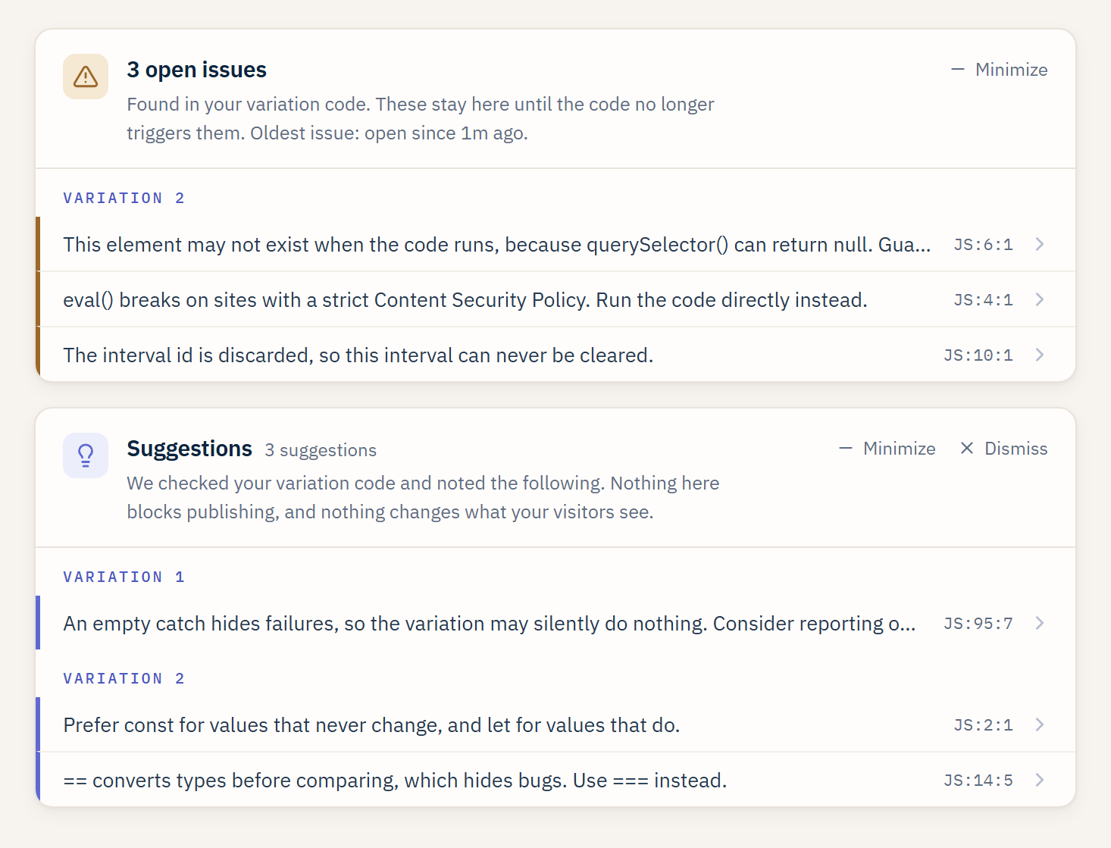Minimize the Suggestions panel
The width and height of the screenshot is (1111, 848).
[x=887, y=449]
